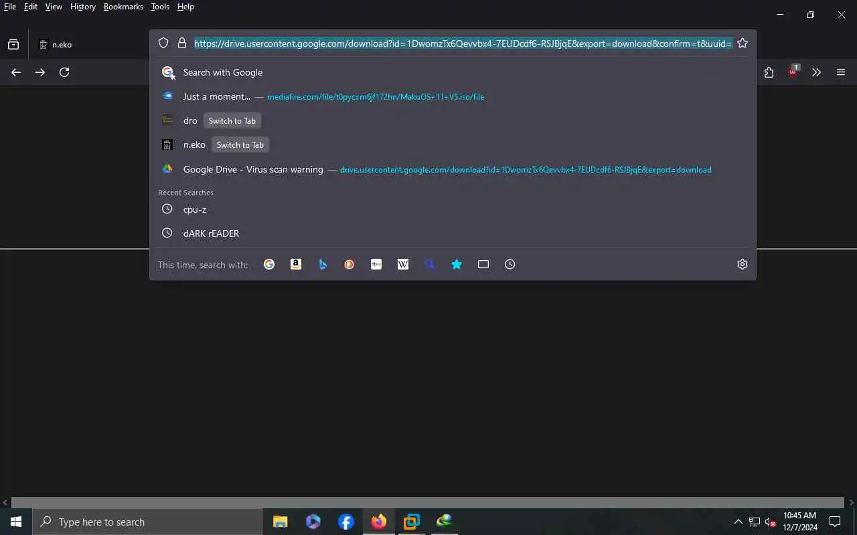Viewport: 857px width, 535px height.
Task: Click the scrollbar's right arrow
Action: coord(852,502)
